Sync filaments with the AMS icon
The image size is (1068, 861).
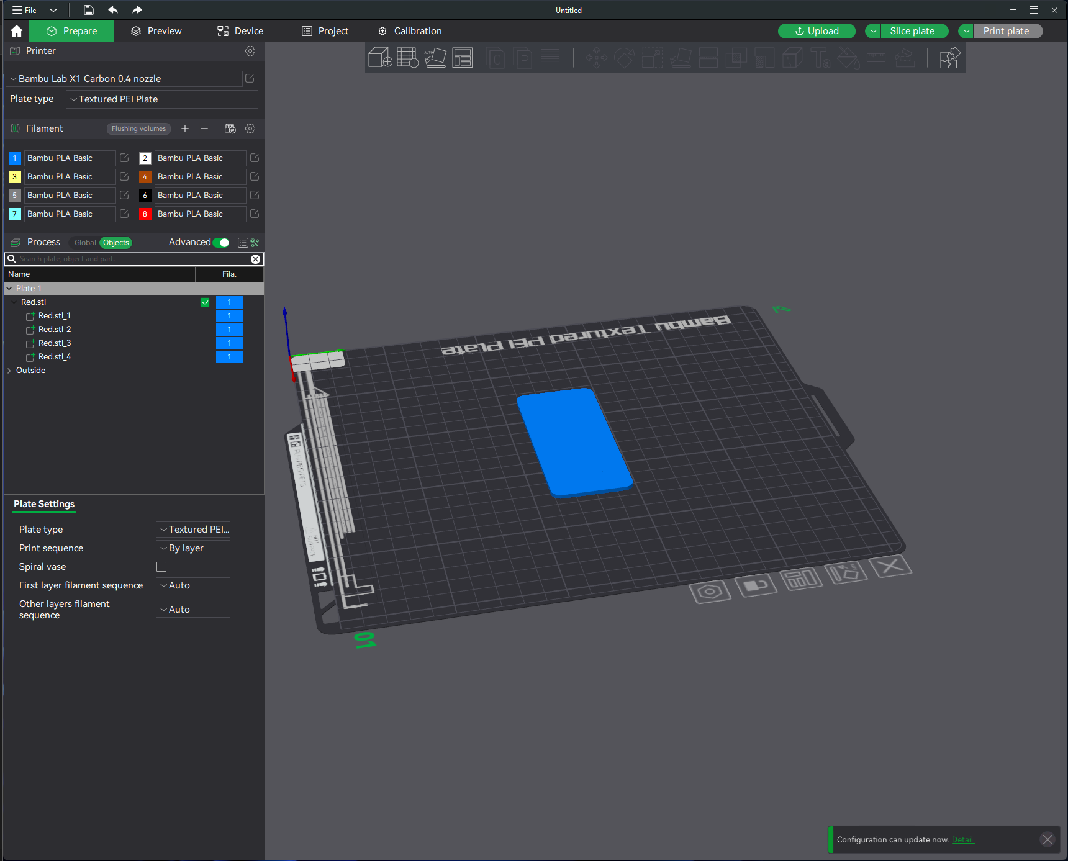(230, 128)
